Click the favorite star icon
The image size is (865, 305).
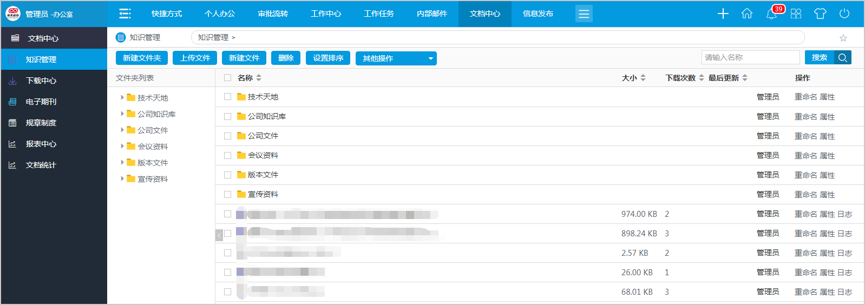(843, 38)
